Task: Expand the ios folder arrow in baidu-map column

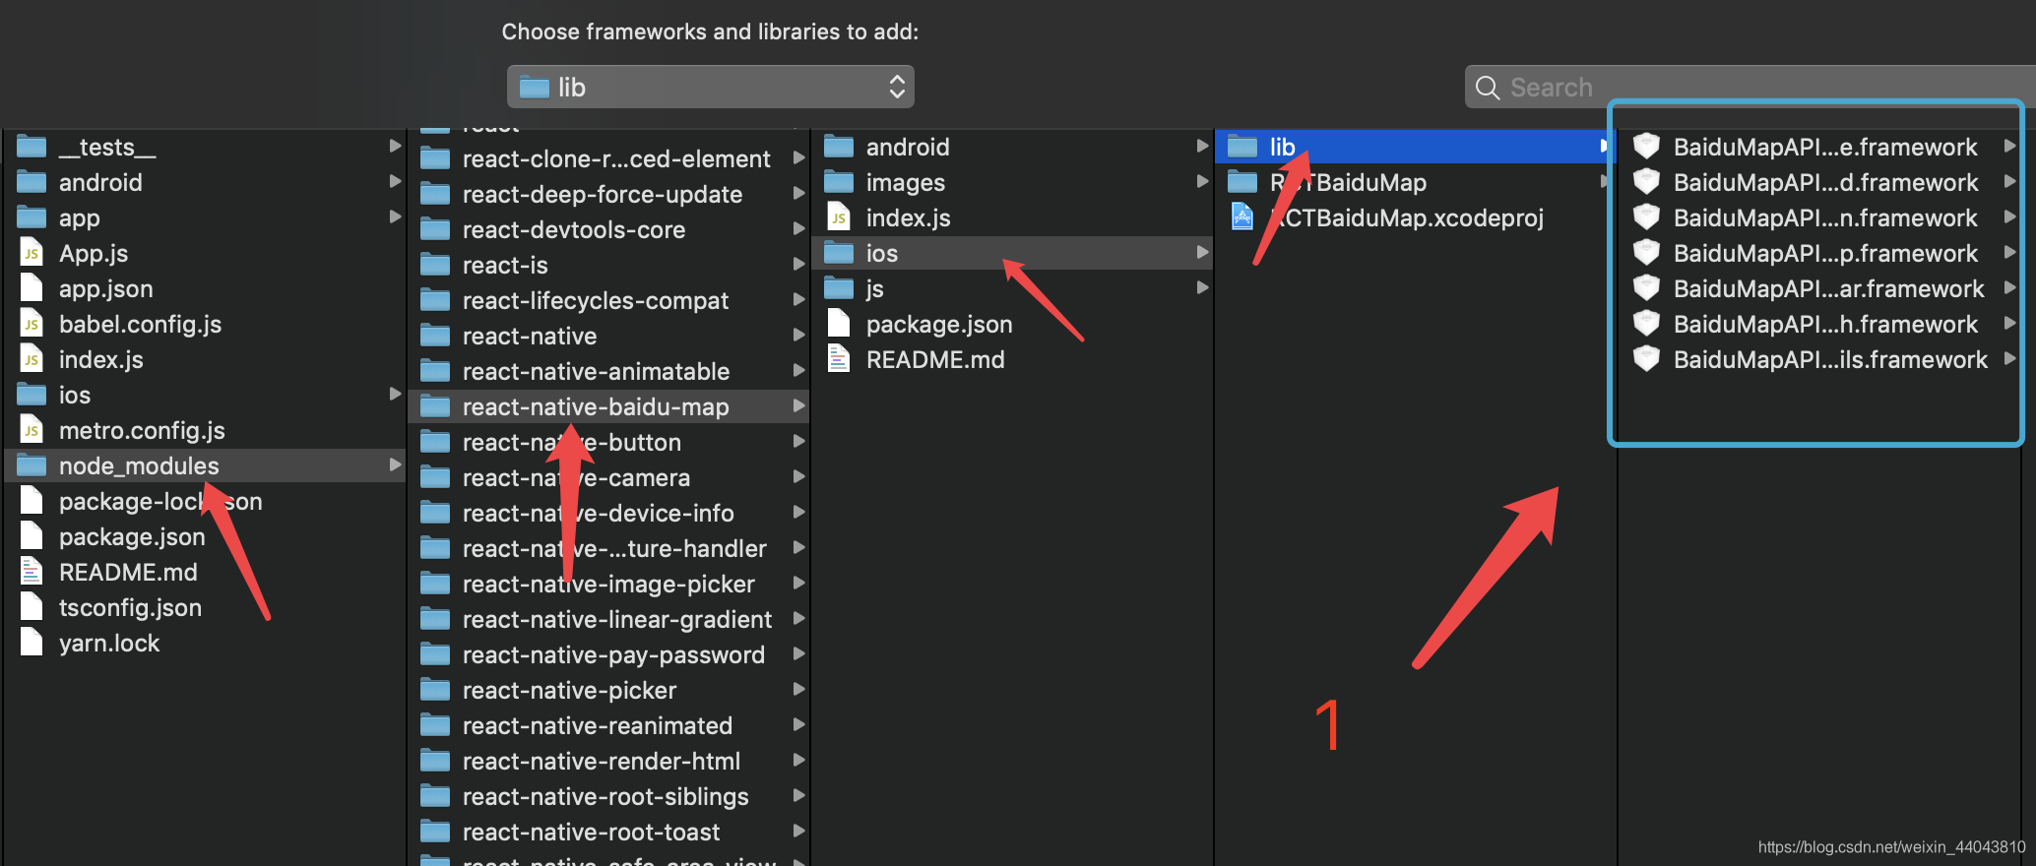Action: coord(1202,252)
